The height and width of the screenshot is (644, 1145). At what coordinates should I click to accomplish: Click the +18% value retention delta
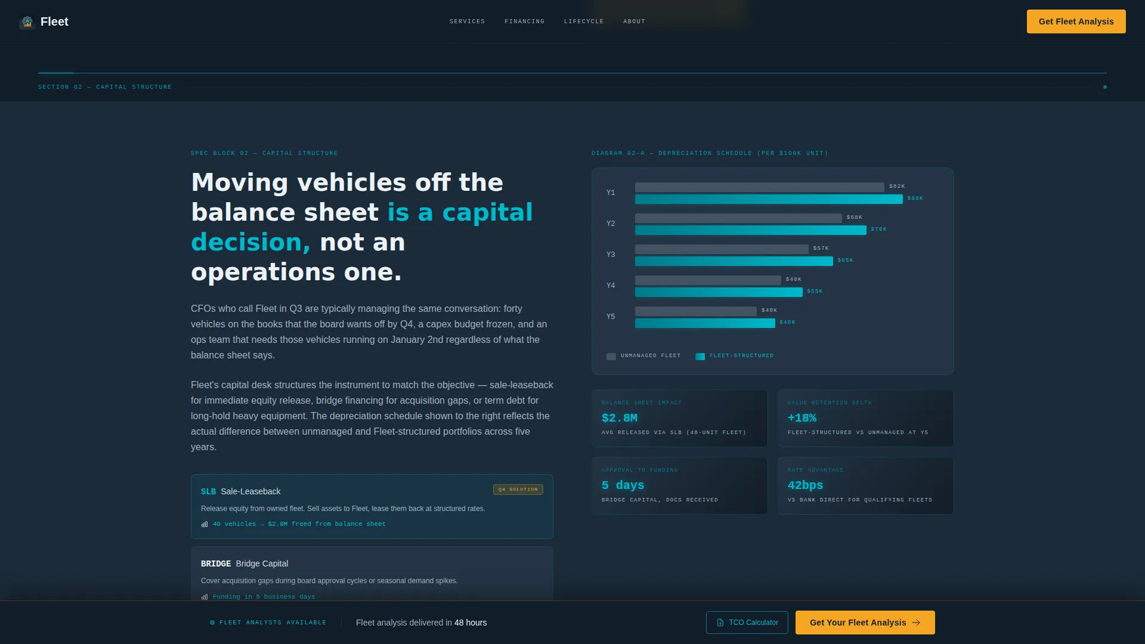coord(801,418)
